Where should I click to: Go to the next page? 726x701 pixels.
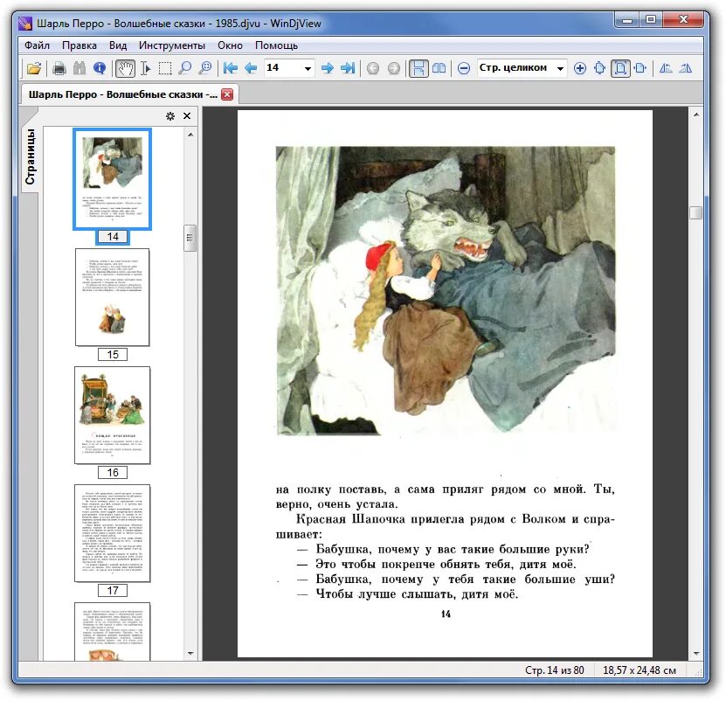pyautogui.click(x=328, y=68)
